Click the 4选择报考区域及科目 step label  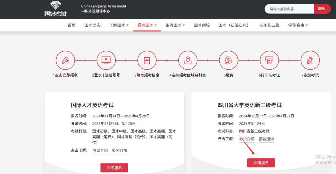click(x=188, y=75)
